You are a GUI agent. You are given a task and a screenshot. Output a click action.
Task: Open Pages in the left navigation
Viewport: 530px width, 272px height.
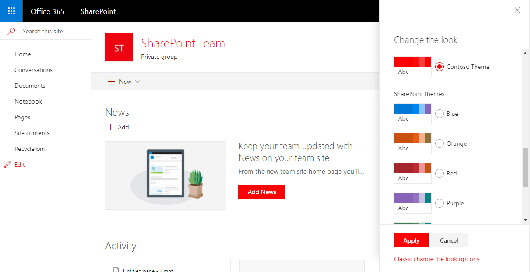(x=22, y=117)
